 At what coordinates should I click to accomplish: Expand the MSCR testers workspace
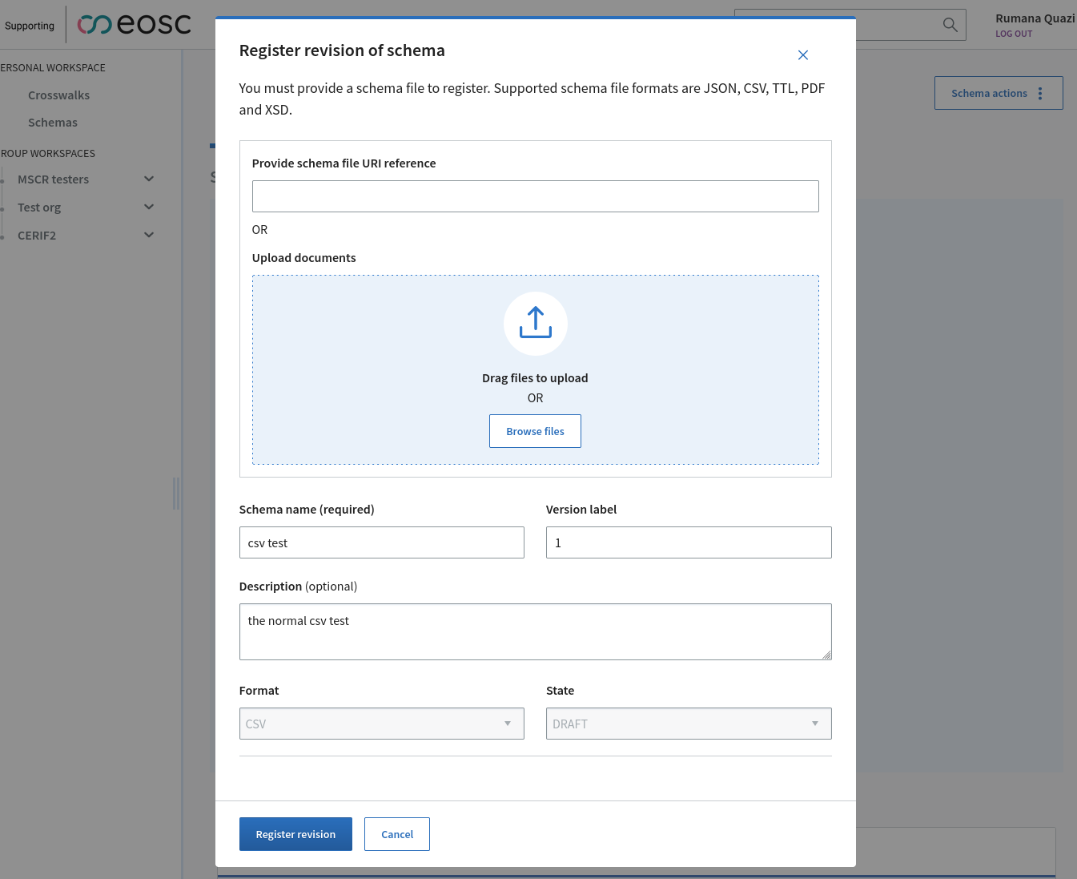coord(149,179)
